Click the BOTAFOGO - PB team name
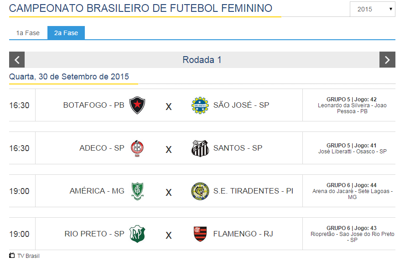The width and height of the screenshot is (405, 262). pyautogui.click(x=93, y=105)
